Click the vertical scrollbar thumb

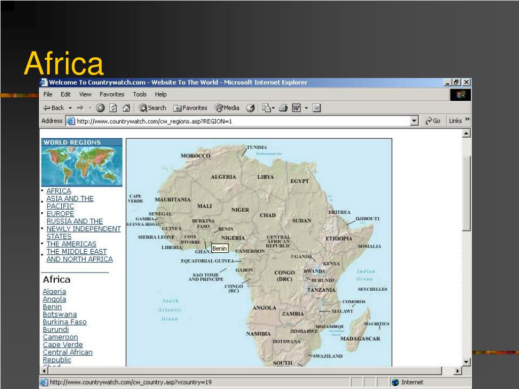[466, 193]
